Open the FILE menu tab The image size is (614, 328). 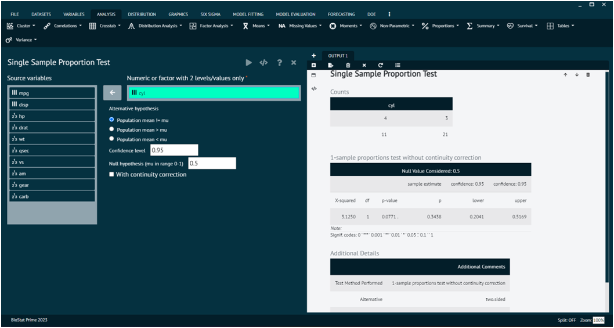pos(15,14)
